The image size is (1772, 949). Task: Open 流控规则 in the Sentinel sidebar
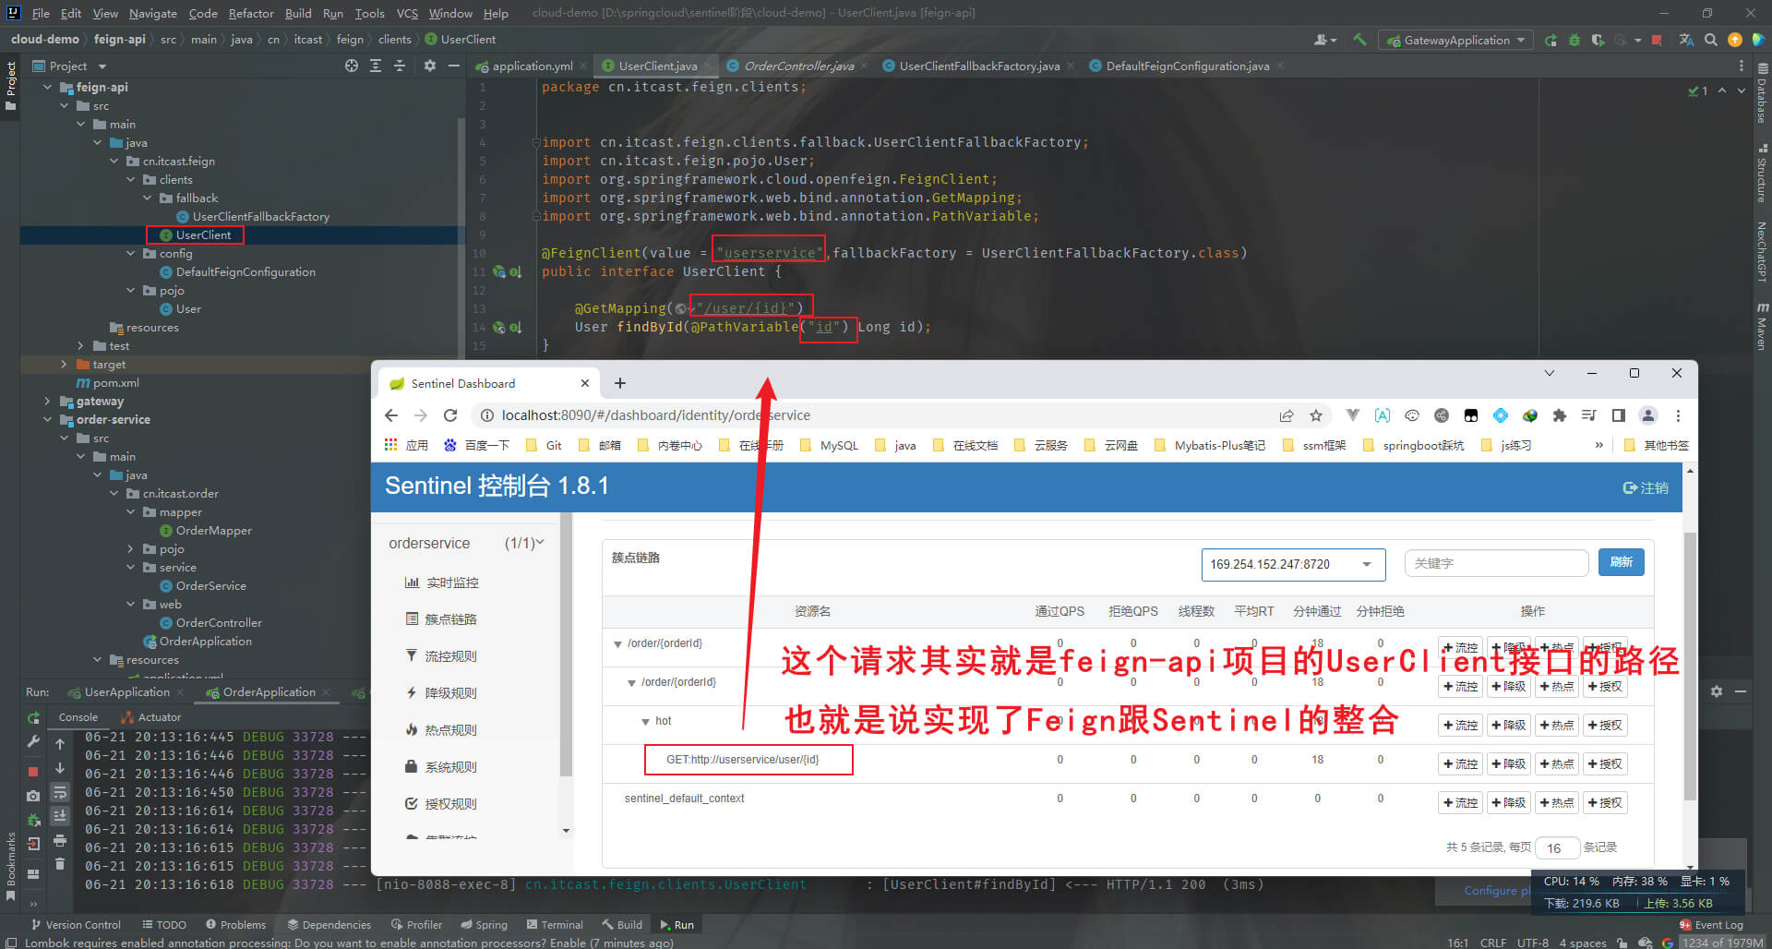click(450, 656)
